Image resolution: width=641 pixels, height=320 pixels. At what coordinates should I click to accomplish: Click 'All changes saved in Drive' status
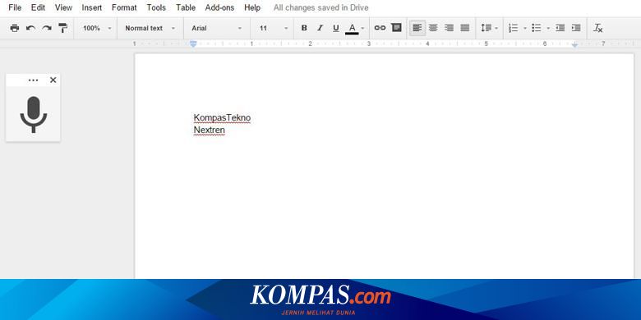[320, 7]
